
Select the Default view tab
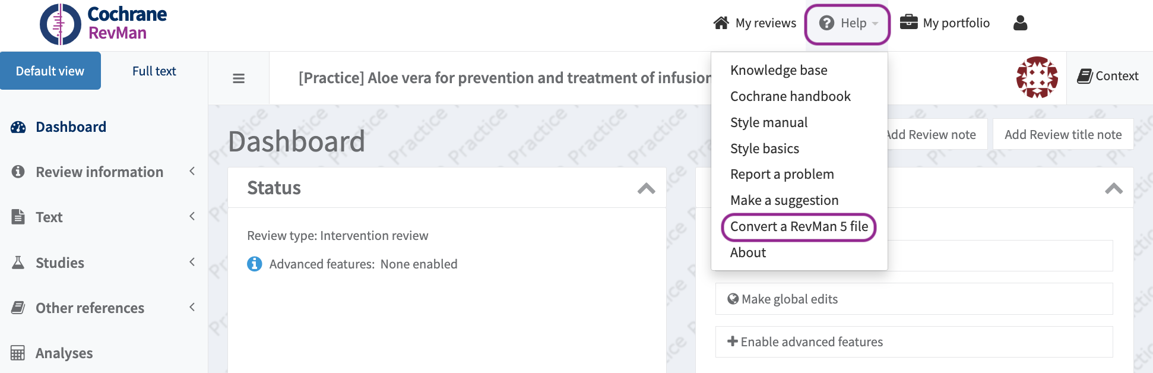click(x=50, y=71)
